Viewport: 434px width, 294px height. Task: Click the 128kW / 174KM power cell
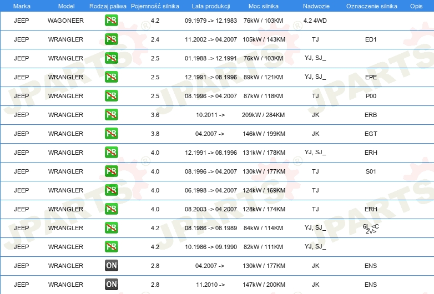click(x=264, y=209)
